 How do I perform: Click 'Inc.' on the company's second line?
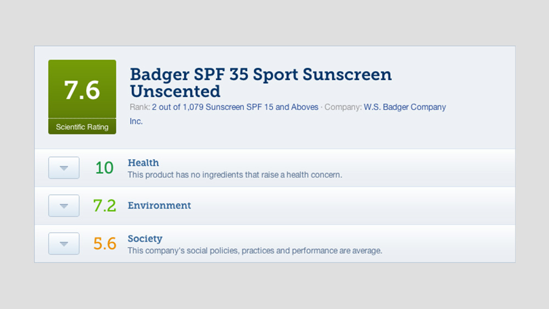pos(136,121)
